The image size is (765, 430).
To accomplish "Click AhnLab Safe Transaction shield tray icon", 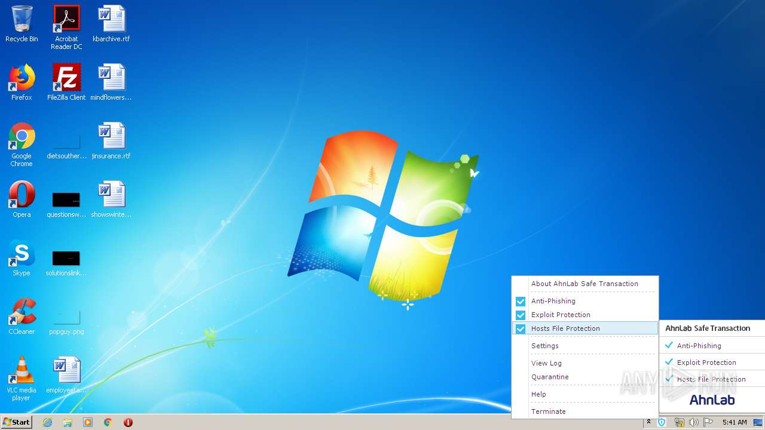I will pos(662,422).
